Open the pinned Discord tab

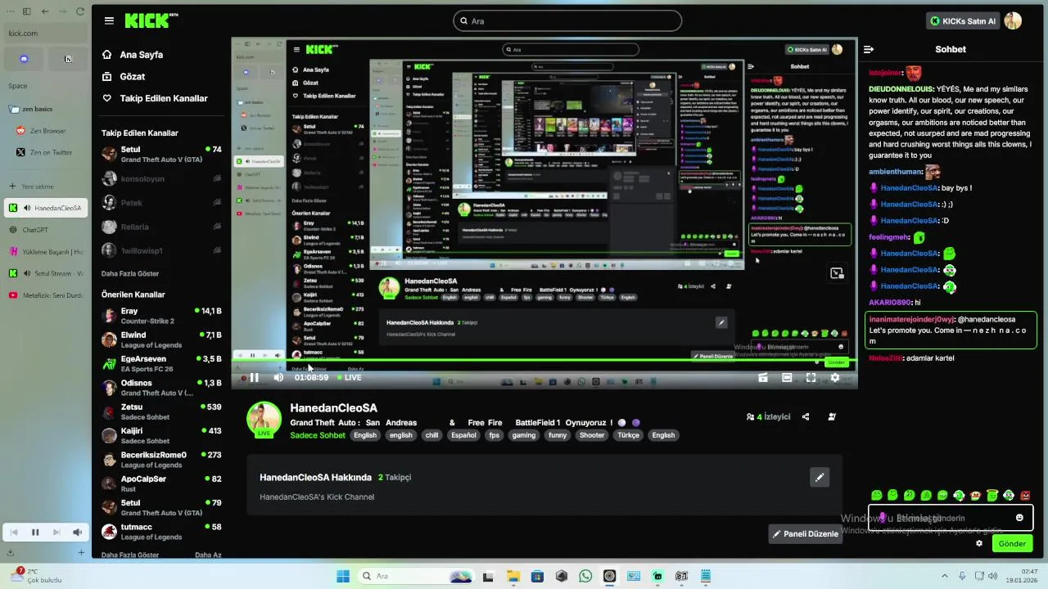(x=24, y=59)
